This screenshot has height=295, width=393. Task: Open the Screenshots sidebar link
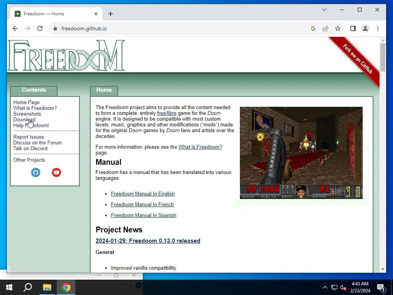[x=27, y=114]
